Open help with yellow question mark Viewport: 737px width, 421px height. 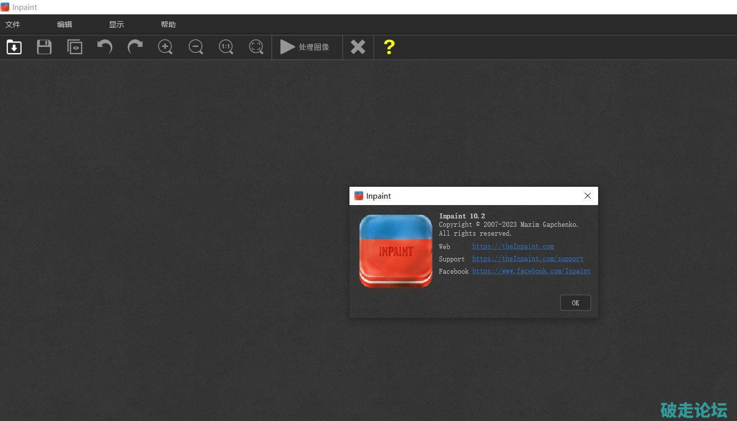point(389,47)
